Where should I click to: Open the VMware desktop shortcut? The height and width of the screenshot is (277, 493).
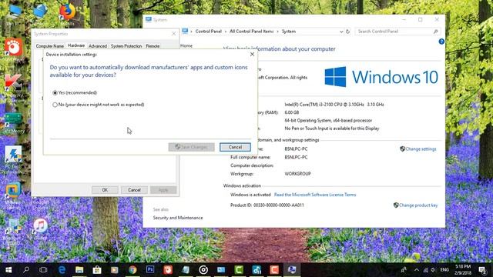click(x=13, y=195)
